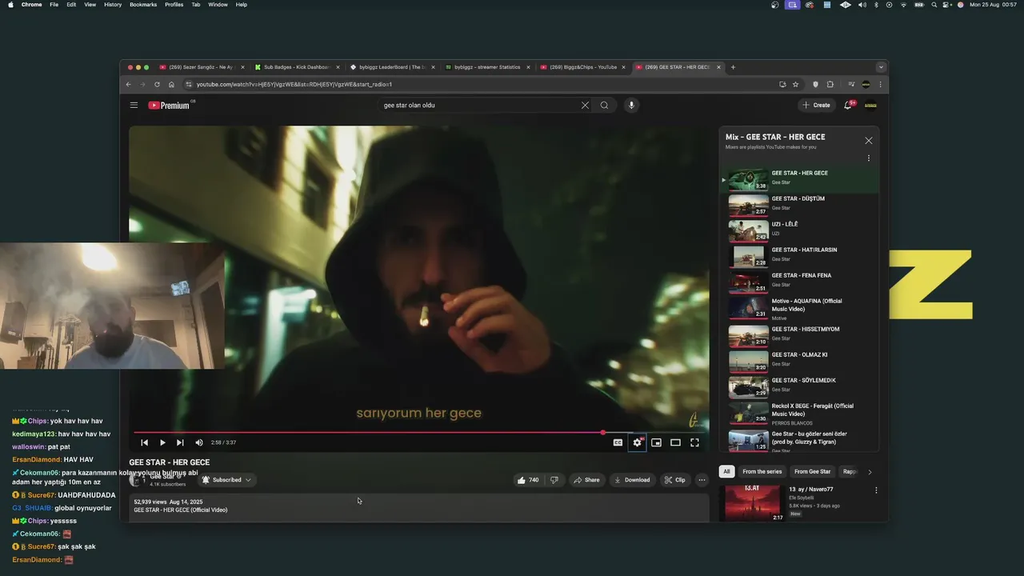The width and height of the screenshot is (1024, 576).
Task: Expand the video description box
Action: [x=418, y=508]
